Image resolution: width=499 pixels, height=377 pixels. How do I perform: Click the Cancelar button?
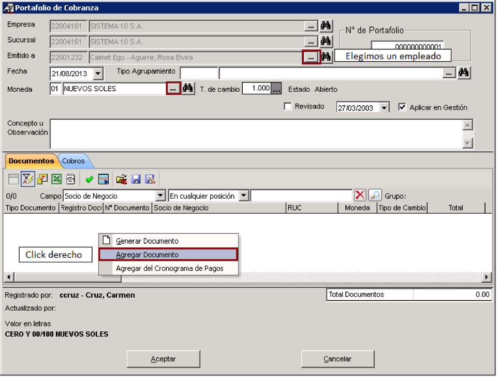337,359
